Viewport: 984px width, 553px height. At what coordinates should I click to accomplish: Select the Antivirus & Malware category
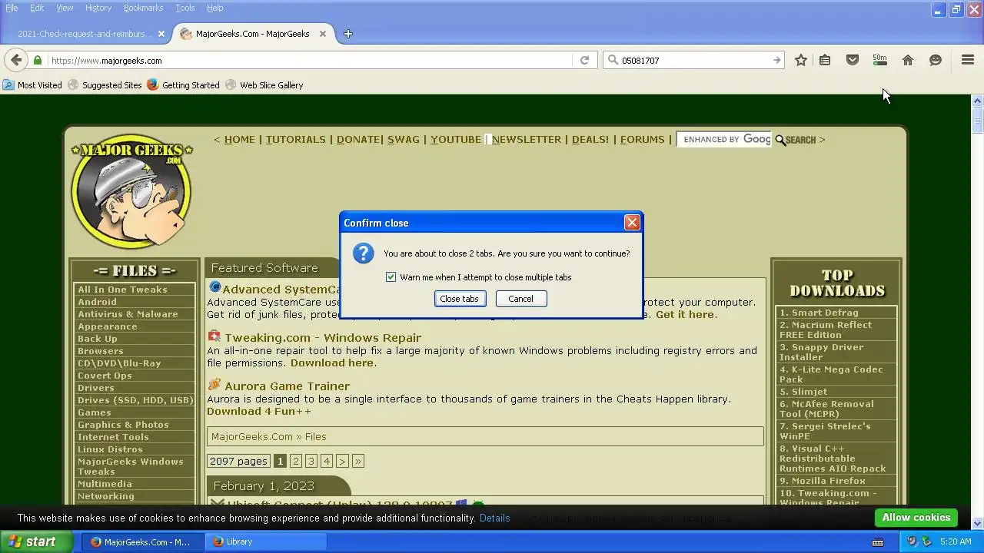pos(128,314)
